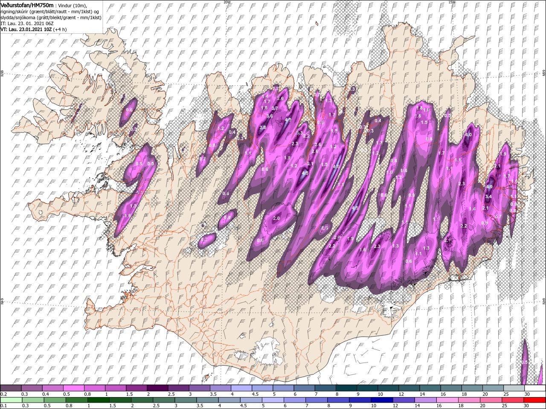Image resolution: width=546 pixels, height=409 pixels.
Task: Click the Veðurstofan/HM750m title text
Action: (x=27, y=5)
